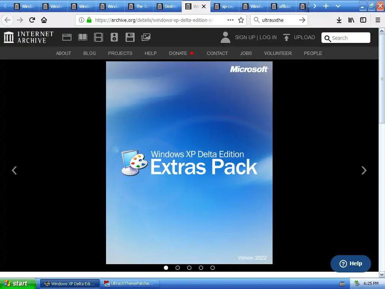Switch to the 'The S...' tab

click(x=139, y=6)
